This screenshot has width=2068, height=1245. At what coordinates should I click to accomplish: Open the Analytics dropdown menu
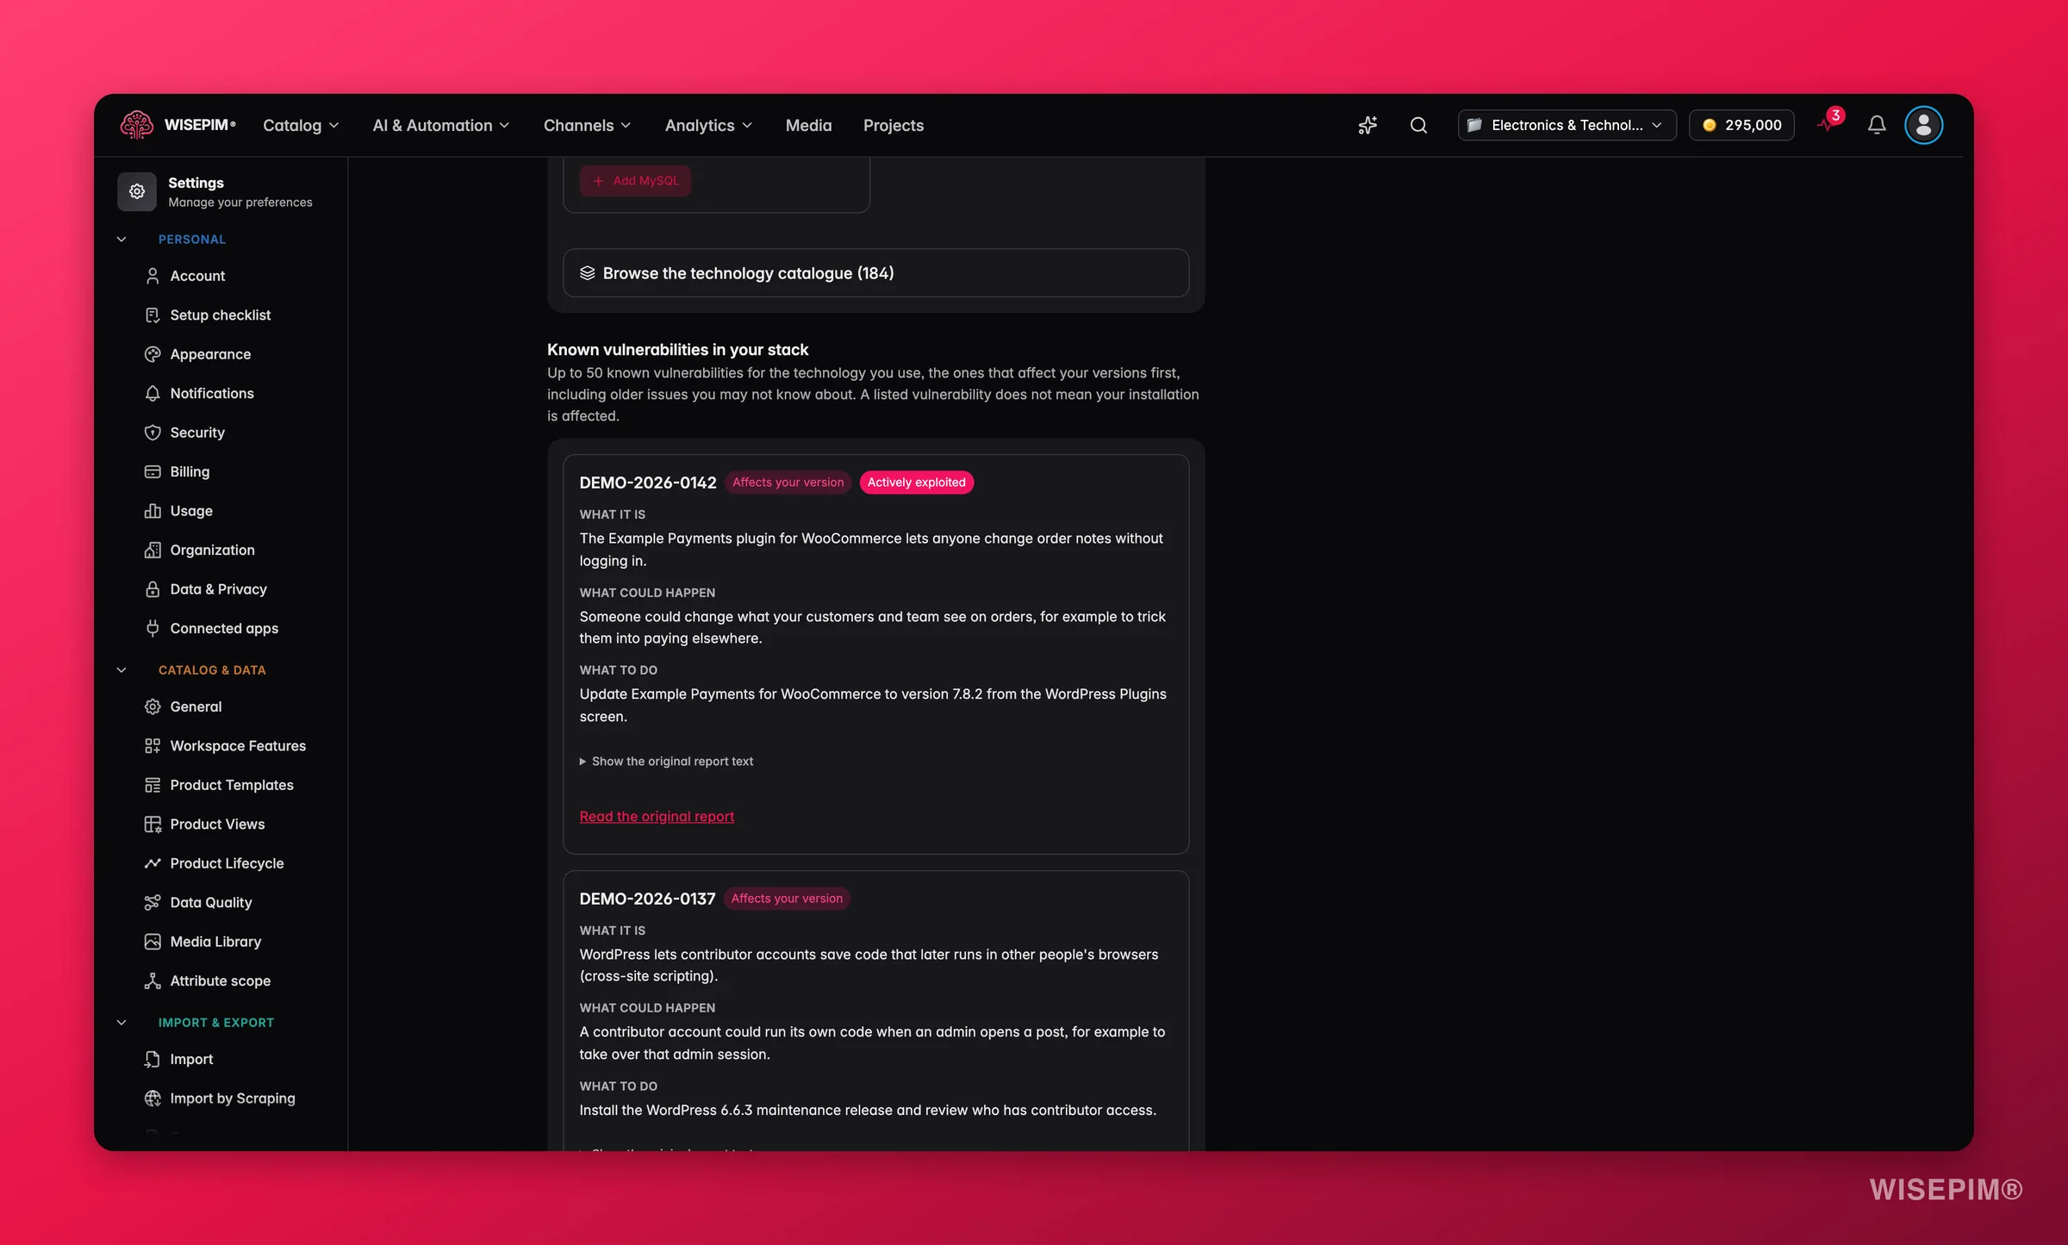click(x=709, y=126)
